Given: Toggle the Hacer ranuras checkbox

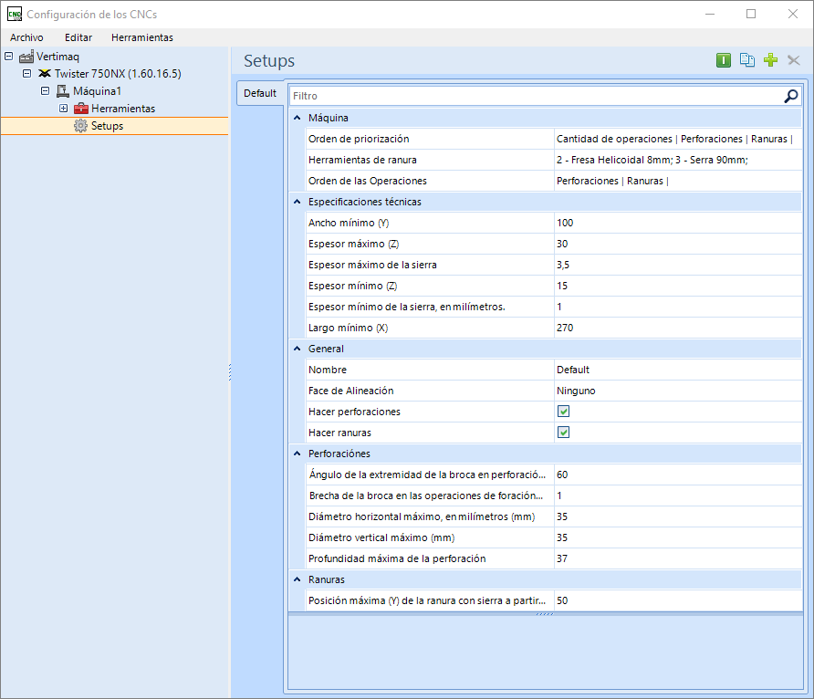Looking at the screenshot, I should click(563, 433).
